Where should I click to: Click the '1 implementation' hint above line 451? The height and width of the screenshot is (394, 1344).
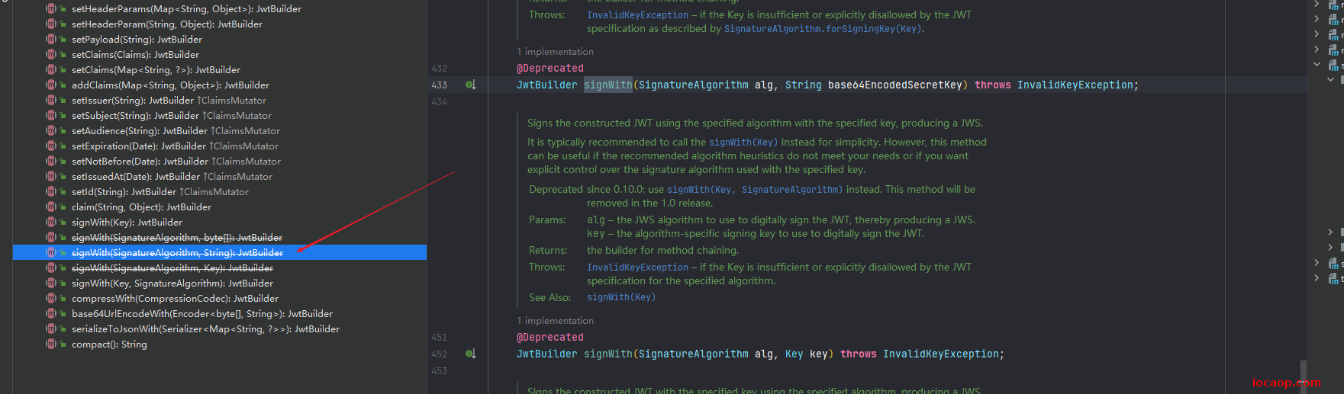point(555,321)
